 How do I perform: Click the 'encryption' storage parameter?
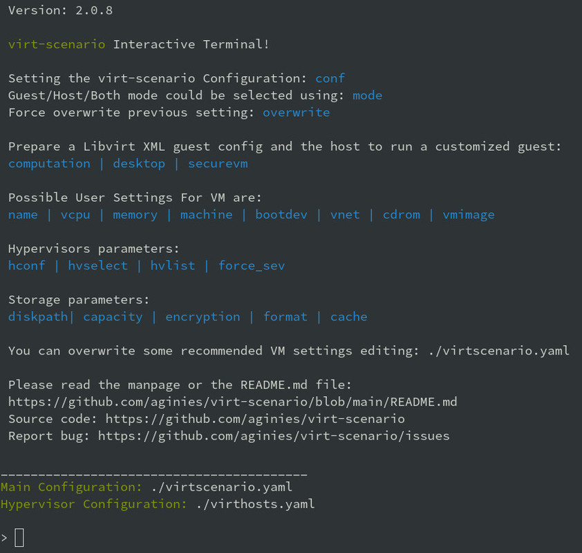(x=203, y=317)
